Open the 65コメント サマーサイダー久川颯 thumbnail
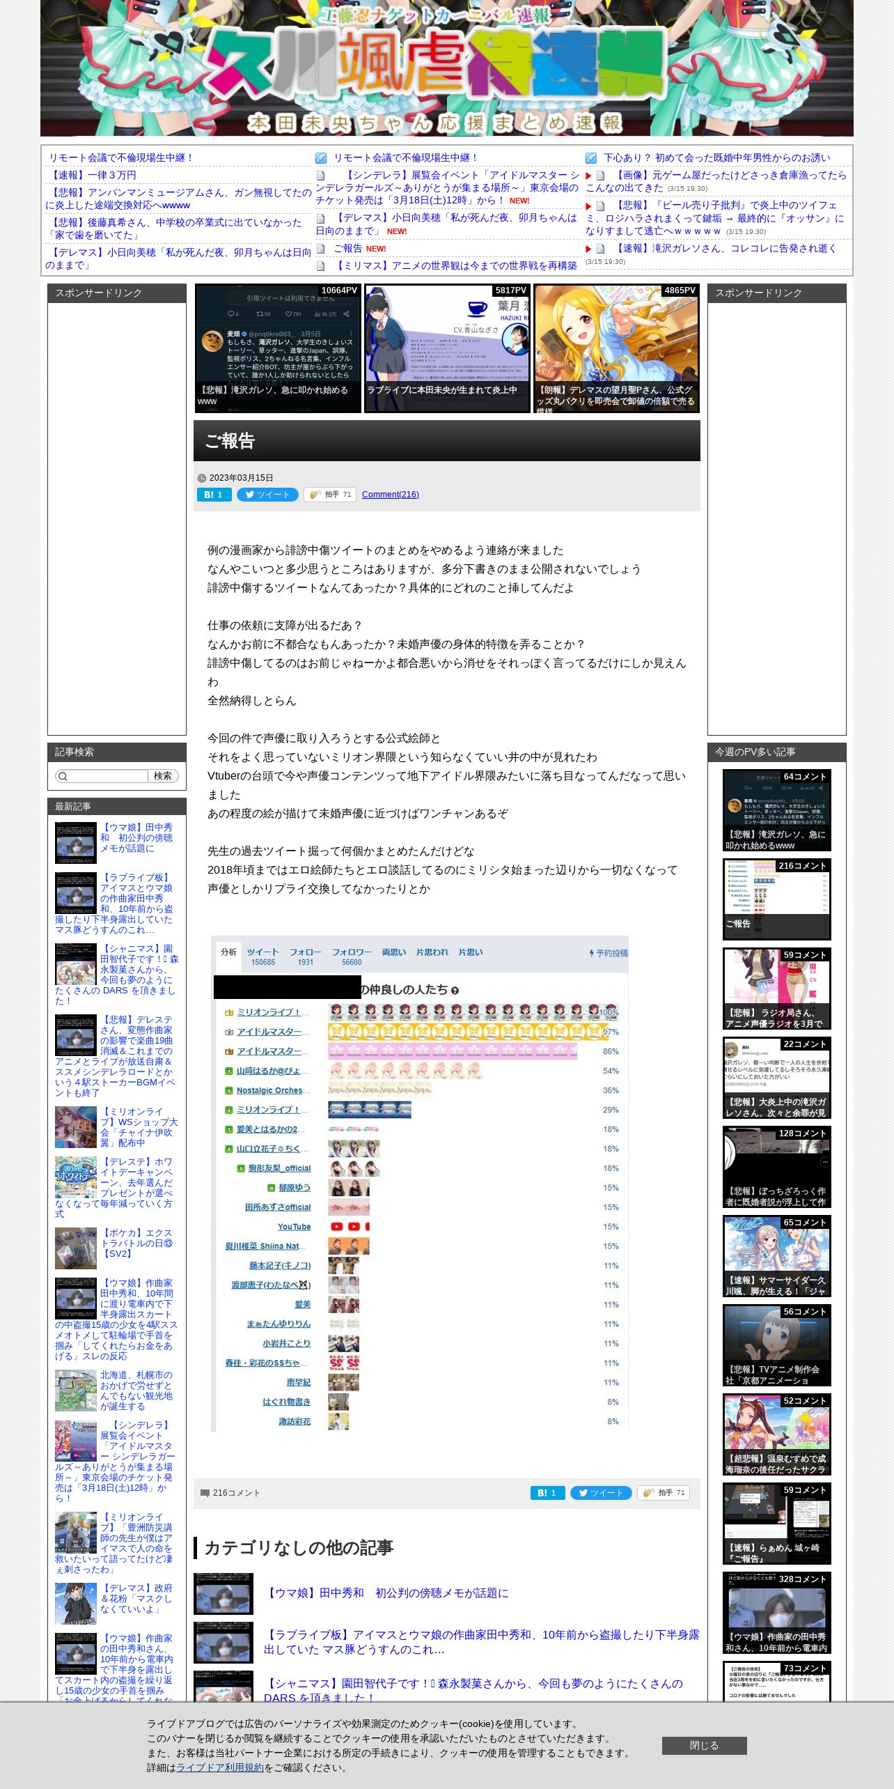Viewport: 894px width, 1789px height. 776,1256
